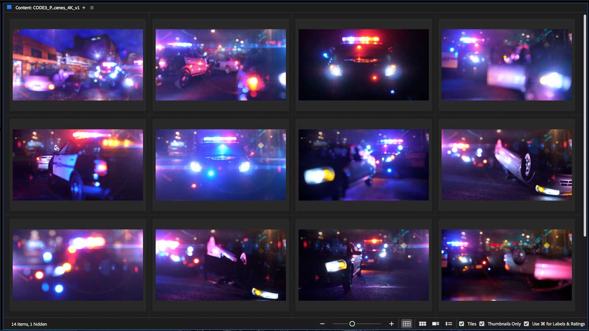Select the front-facing police car on black thumbnail
The height and width of the screenshot is (331, 589).
[x=364, y=65]
